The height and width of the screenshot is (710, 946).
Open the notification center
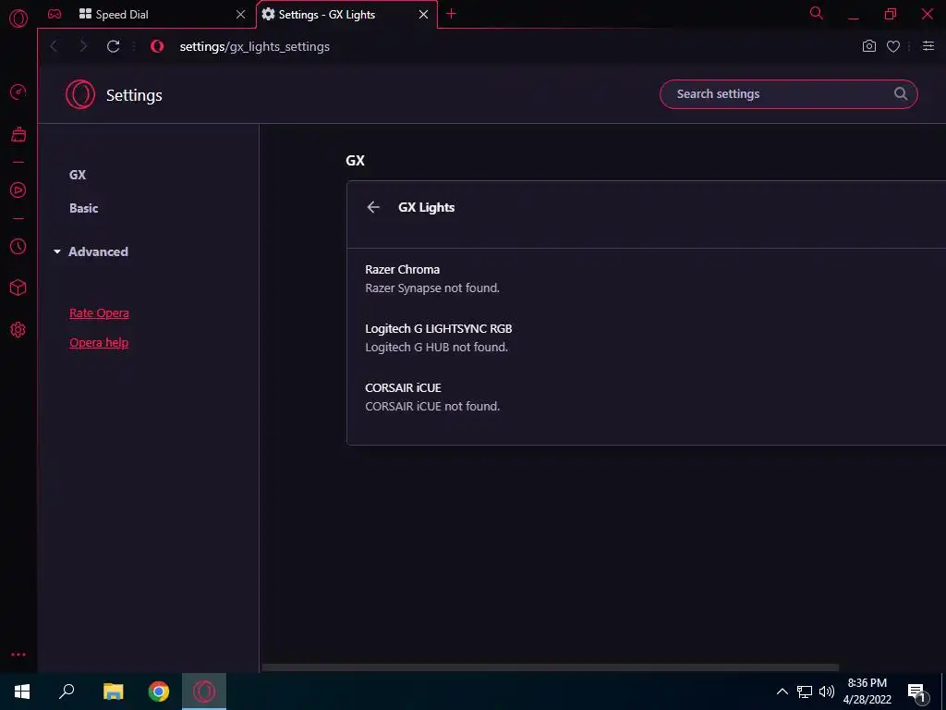[916, 692]
